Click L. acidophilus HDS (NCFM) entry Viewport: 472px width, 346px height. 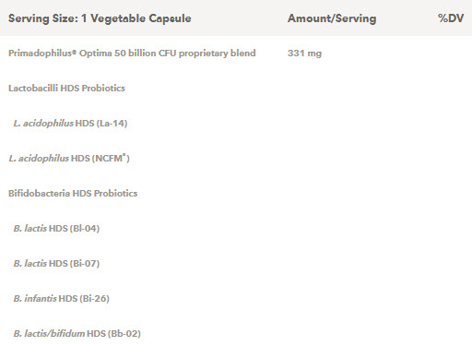pos(69,159)
